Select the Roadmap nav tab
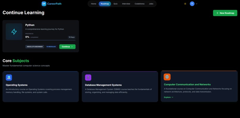Image resolution: width=240 pixels, height=118 pixels. (x=105, y=4)
